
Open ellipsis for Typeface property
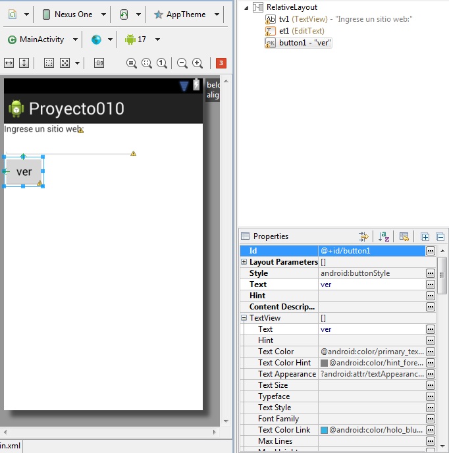[430, 396]
